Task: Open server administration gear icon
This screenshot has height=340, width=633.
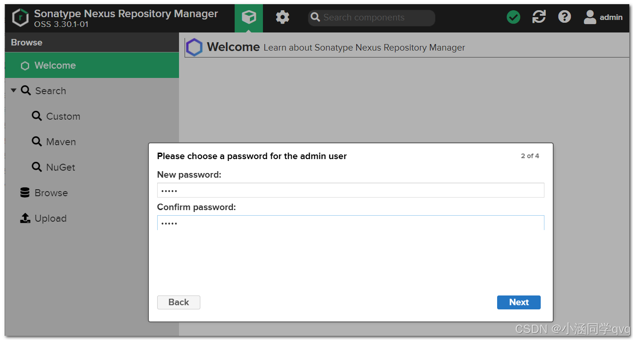Action: 282,18
